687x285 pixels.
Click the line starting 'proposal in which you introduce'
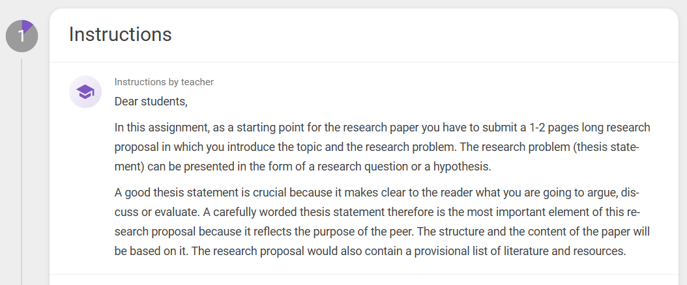(x=377, y=147)
